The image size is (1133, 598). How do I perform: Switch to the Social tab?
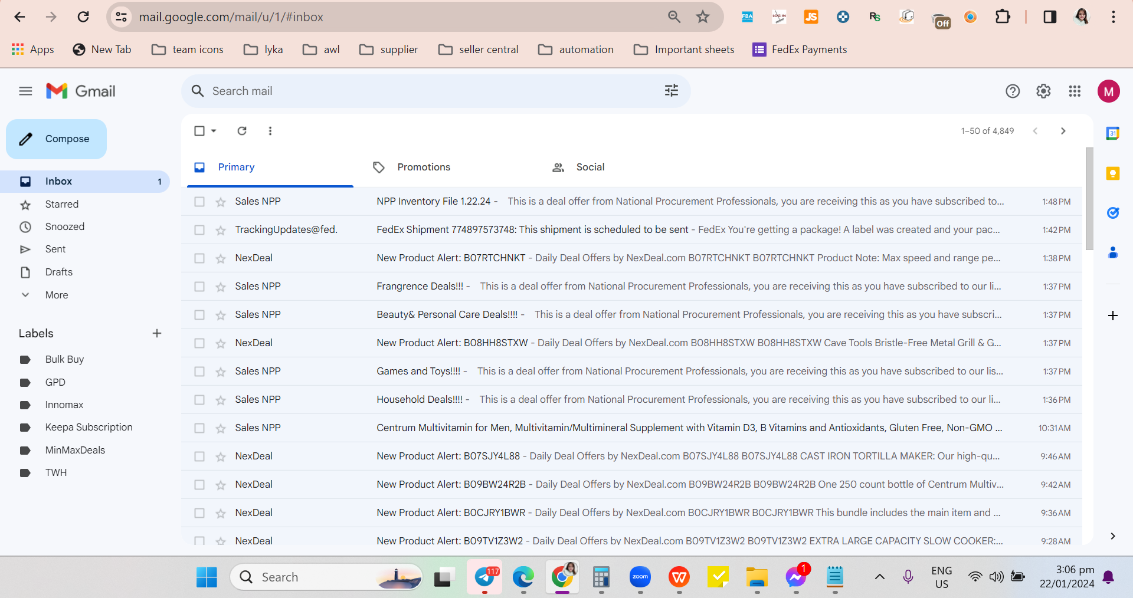point(590,167)
